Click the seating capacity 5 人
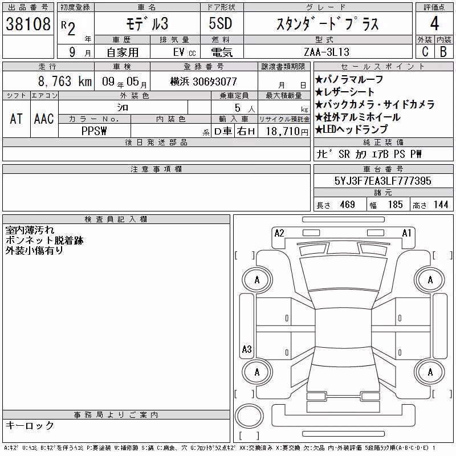 click(245, 108)
